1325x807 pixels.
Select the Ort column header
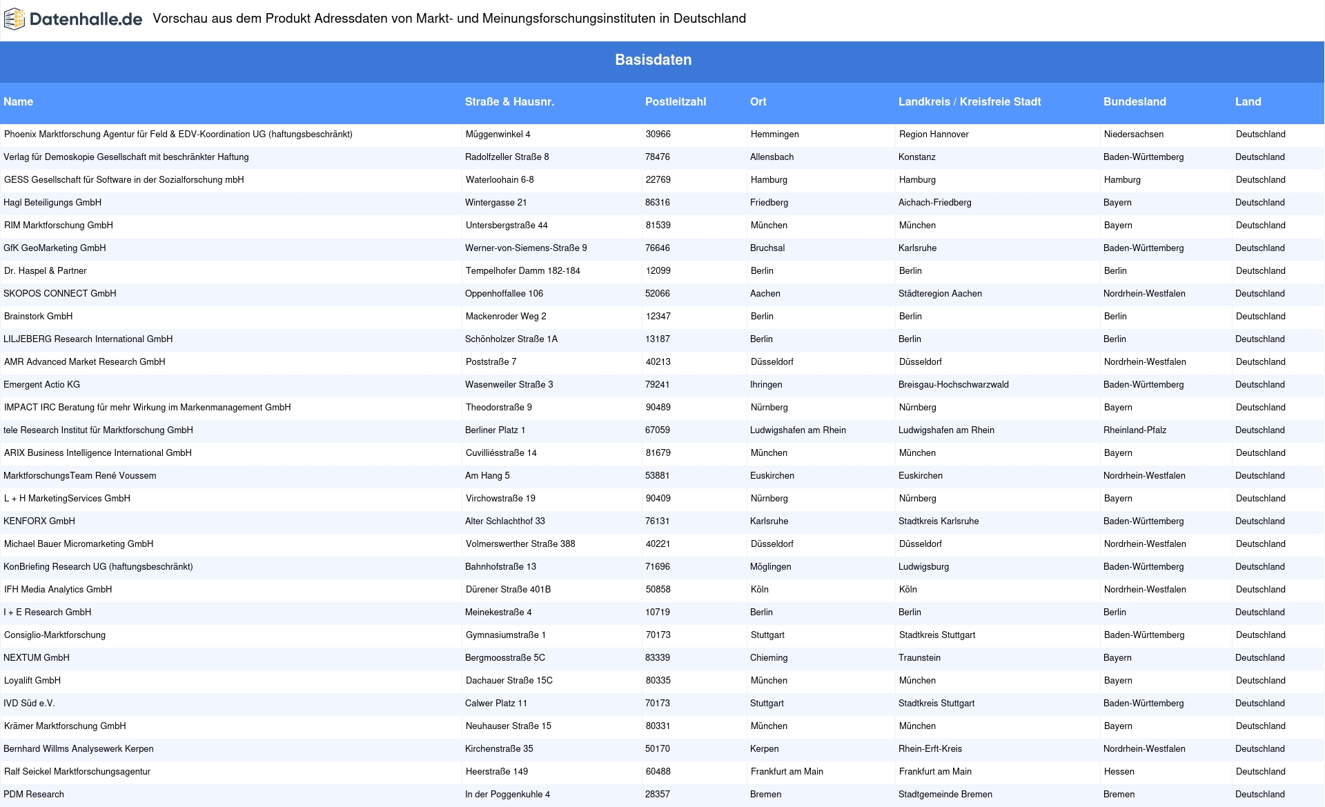(758, 102)
